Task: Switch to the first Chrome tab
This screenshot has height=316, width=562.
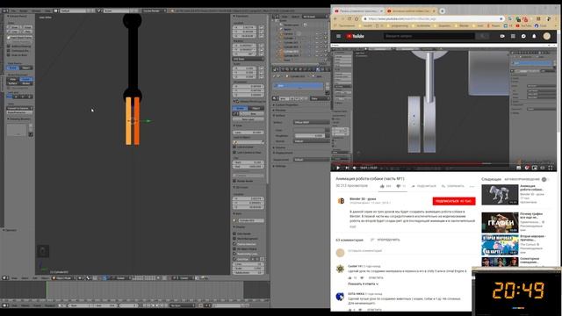Action: coord(357,11)
